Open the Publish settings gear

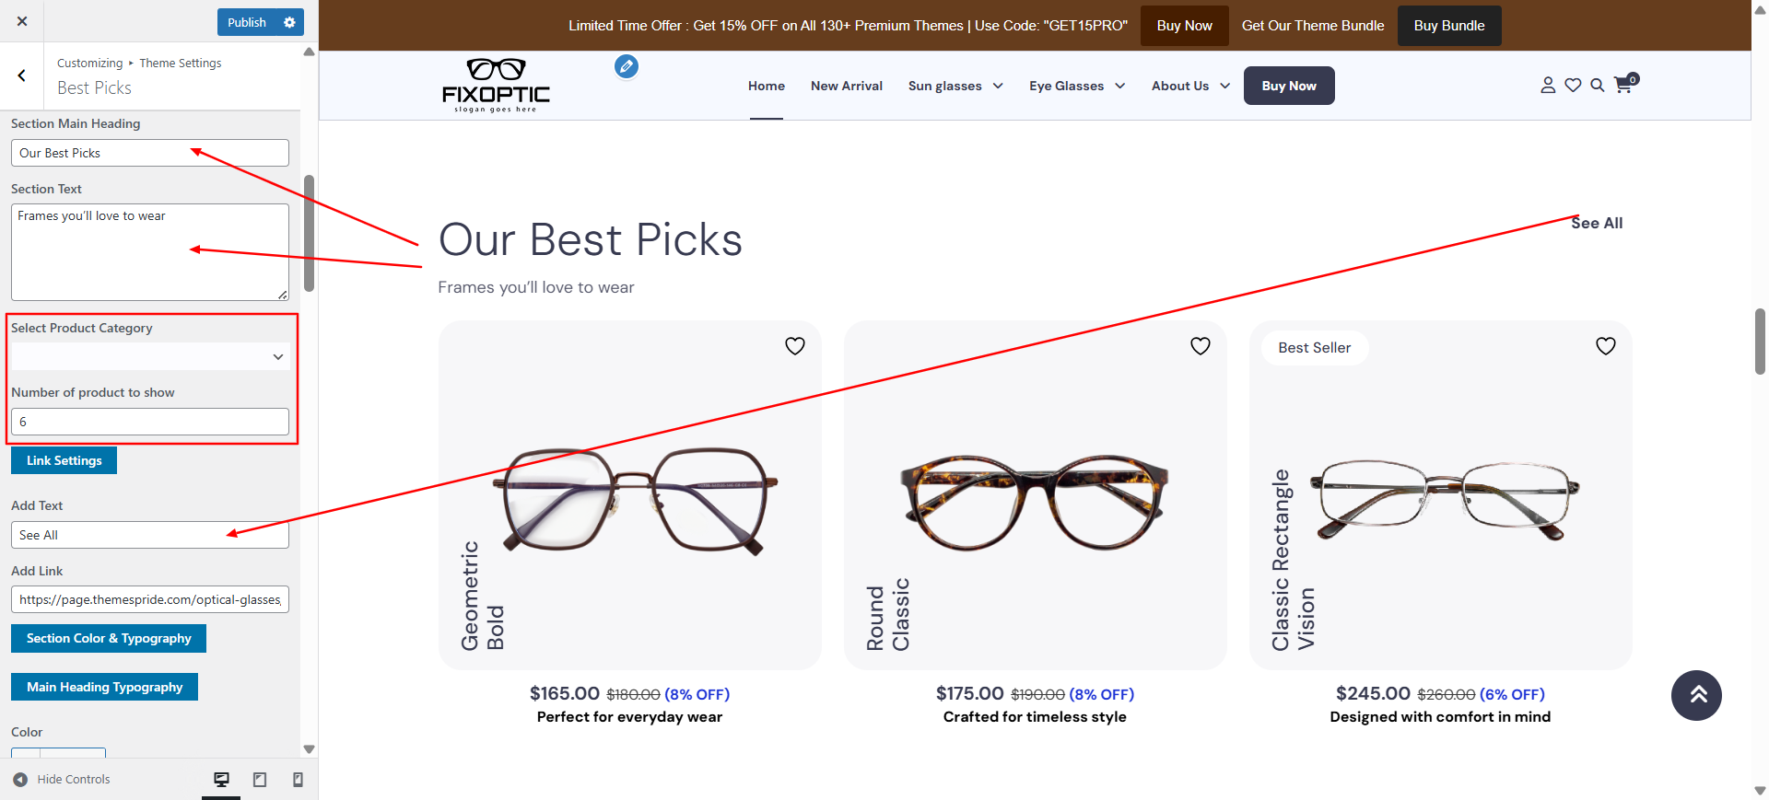point(289,22)
